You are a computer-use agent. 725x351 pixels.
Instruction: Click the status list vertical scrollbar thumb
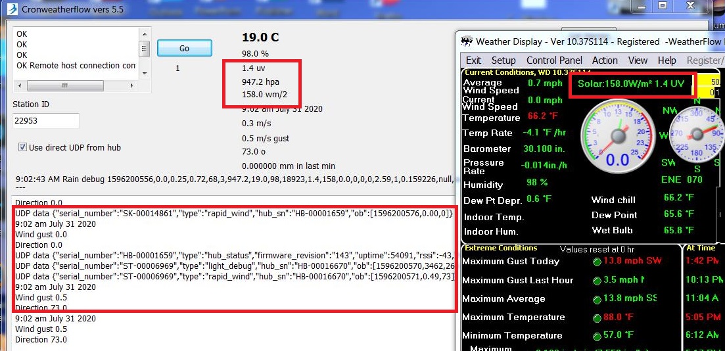[144, 49]
